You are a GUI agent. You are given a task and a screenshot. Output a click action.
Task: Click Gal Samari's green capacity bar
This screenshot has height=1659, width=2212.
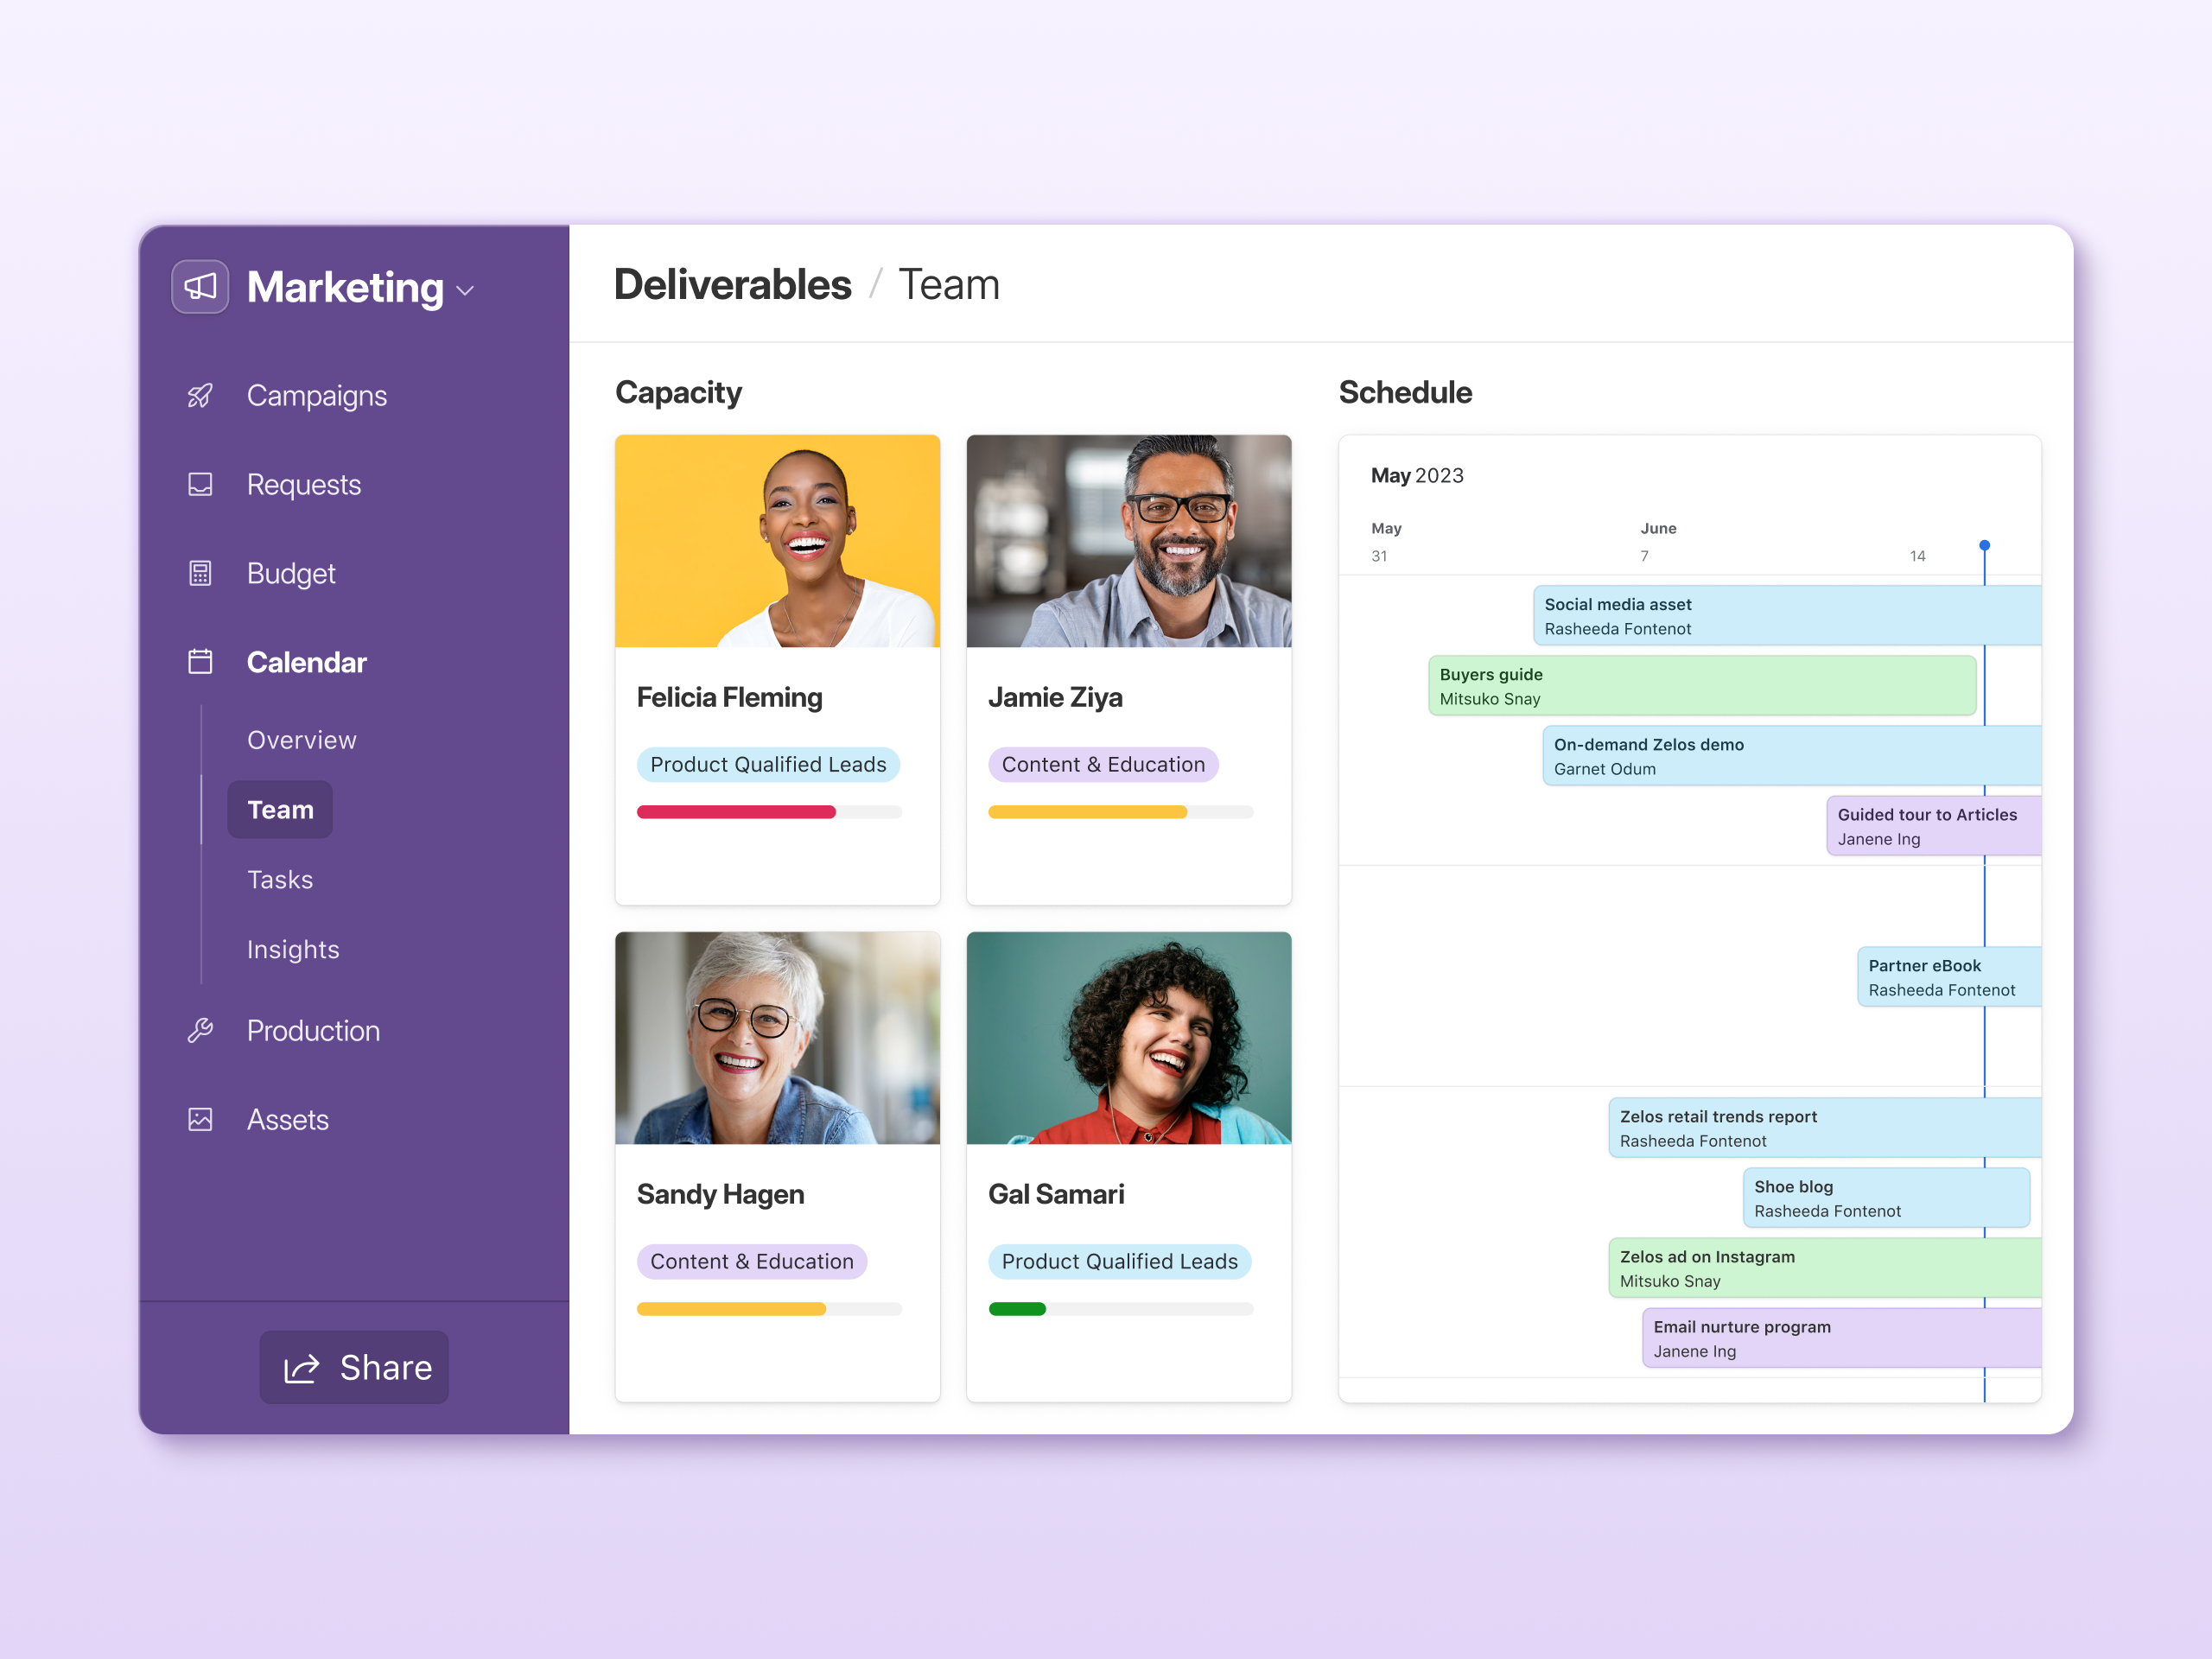pyautogui.click(x=1017, y=1309)
